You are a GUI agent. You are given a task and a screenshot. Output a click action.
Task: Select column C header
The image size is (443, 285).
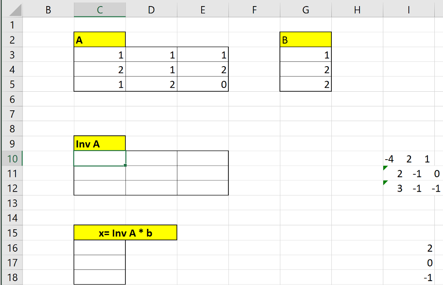[100, 10]
